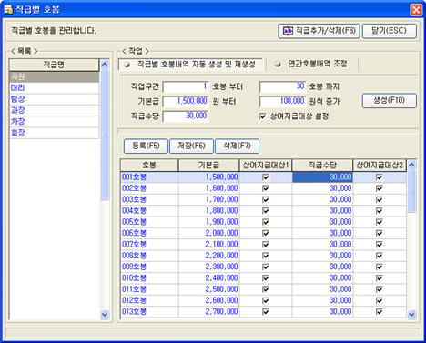Click the 직급명 list scroll up arrow
The image size is (426, 343).
(105, 64)
